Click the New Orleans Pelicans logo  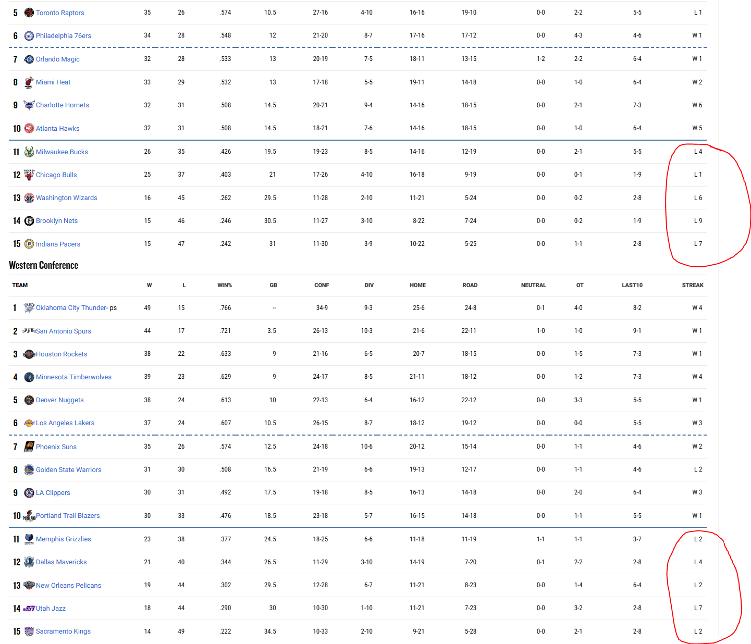click(x=29, y=585)
